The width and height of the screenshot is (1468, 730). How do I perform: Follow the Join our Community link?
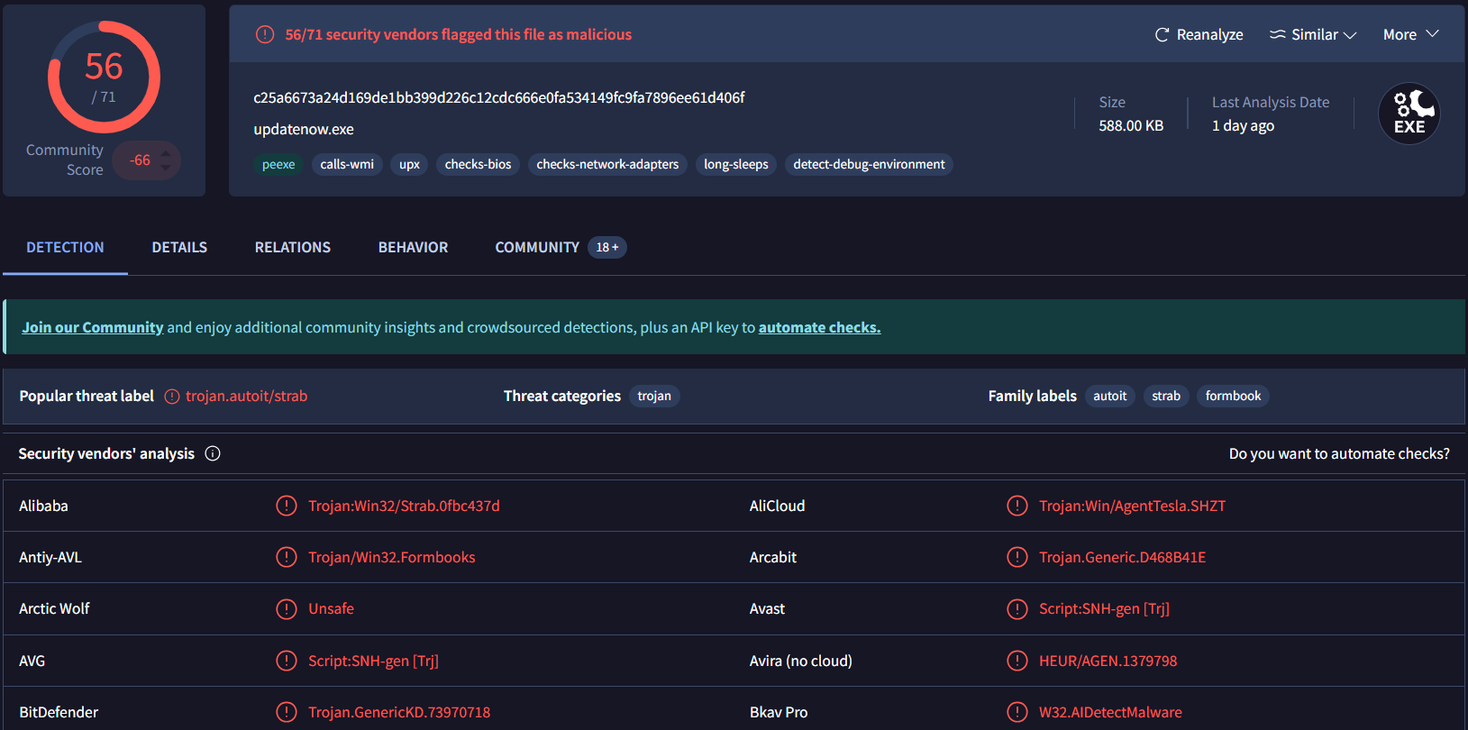pyautogui.click(x=93, y=327)
